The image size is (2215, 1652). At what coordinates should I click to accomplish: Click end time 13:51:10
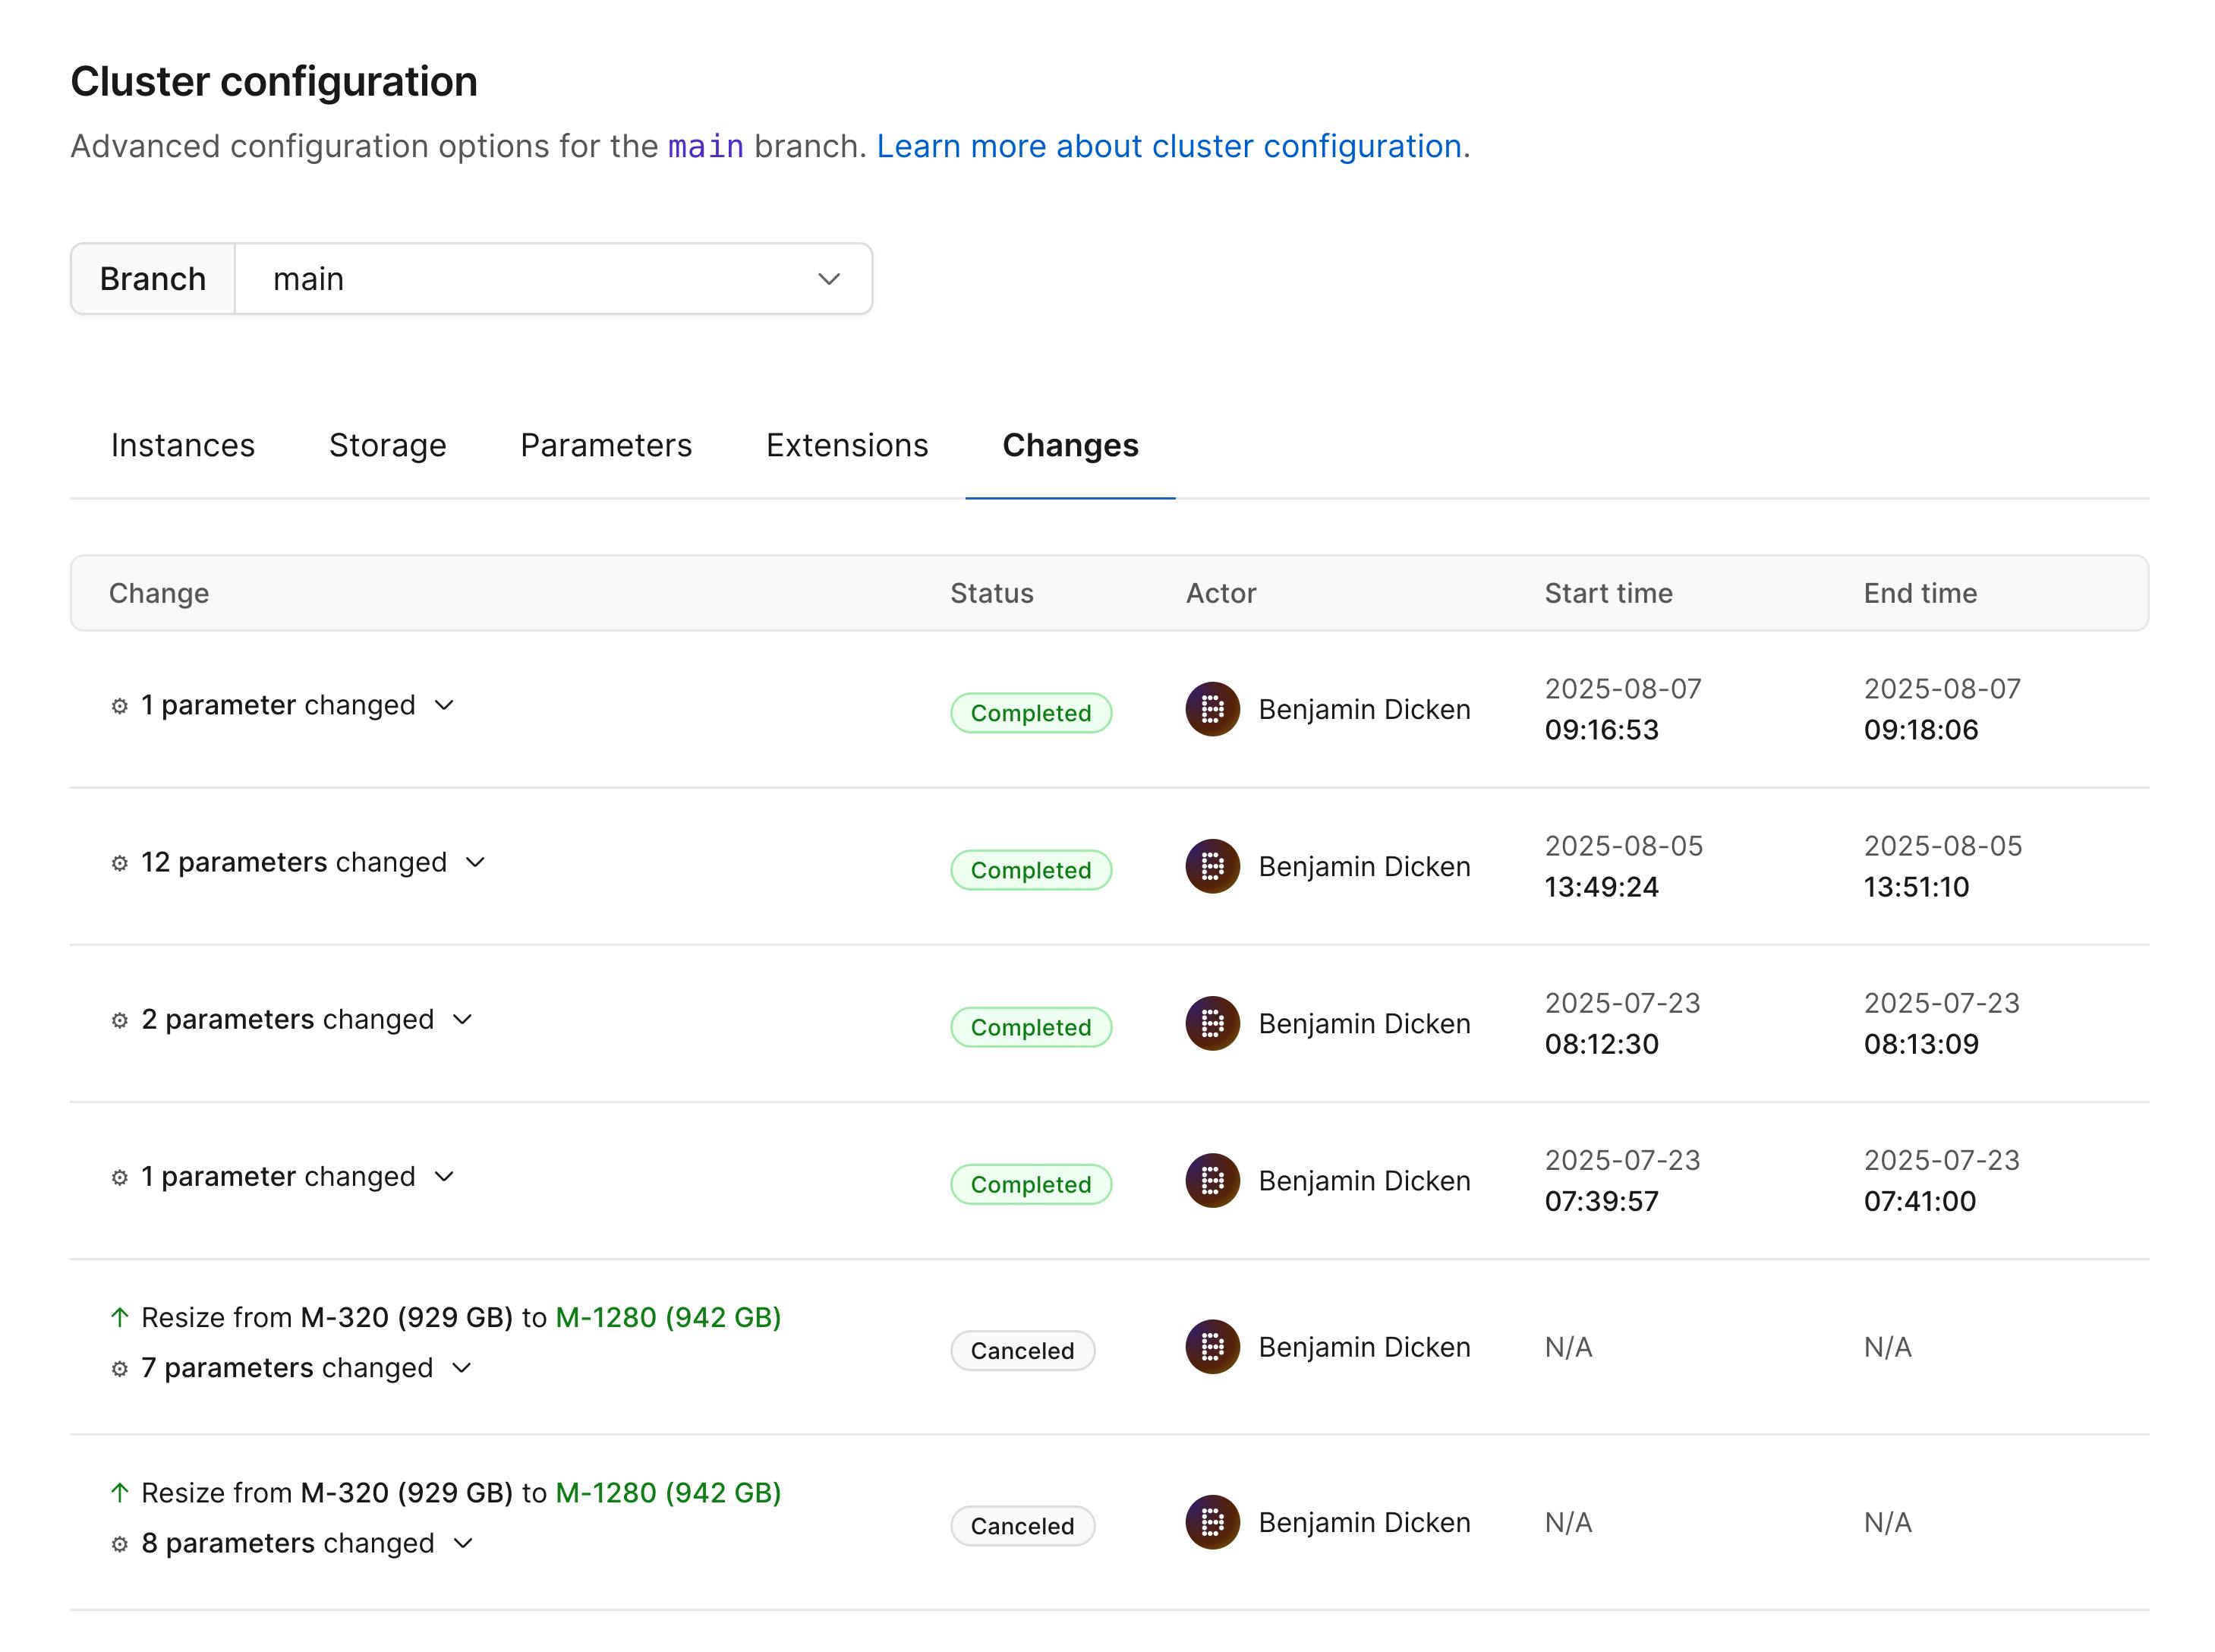[x=1916, y=887]
